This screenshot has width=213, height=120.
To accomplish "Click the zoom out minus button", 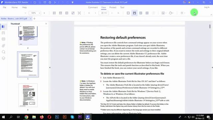I will point(25,13).
